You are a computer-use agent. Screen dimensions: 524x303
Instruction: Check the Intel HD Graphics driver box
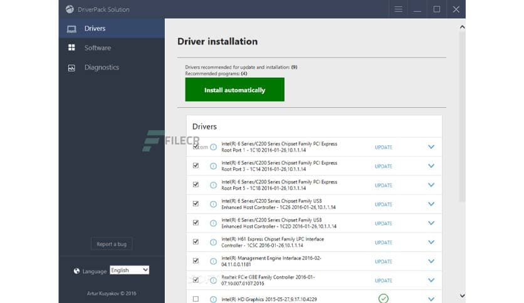pyautogui.click(x=196, y=299)
